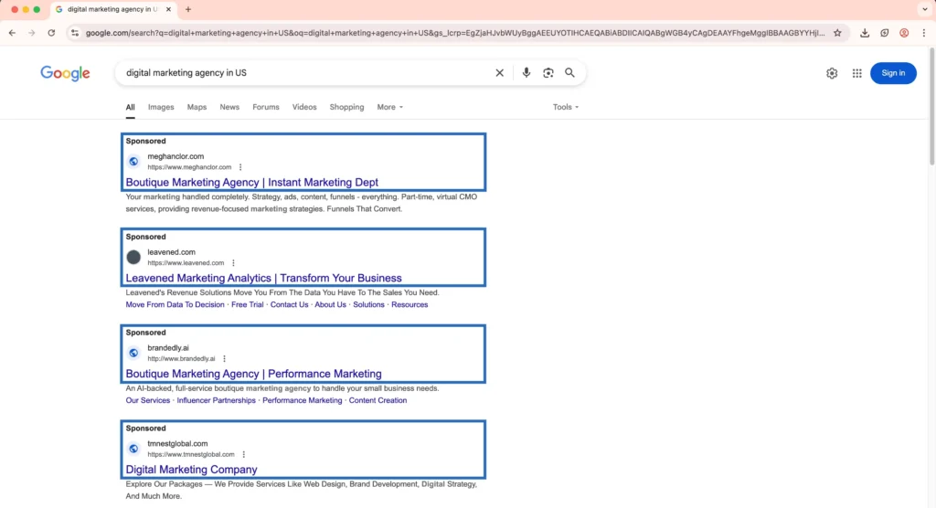Image resolution: width=936 pixels, height=508 pixels.
Task: Clear the search query with X
Action: coord(500,73)
